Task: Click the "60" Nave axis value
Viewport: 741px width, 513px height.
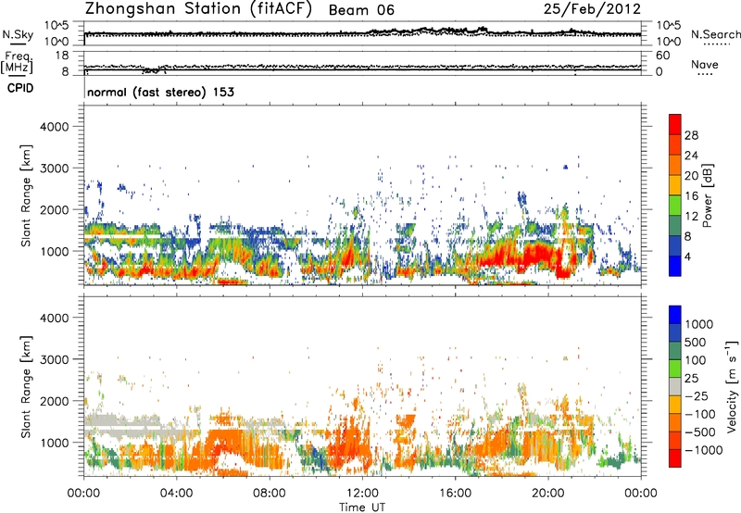Action: click(x=662, y=56)
